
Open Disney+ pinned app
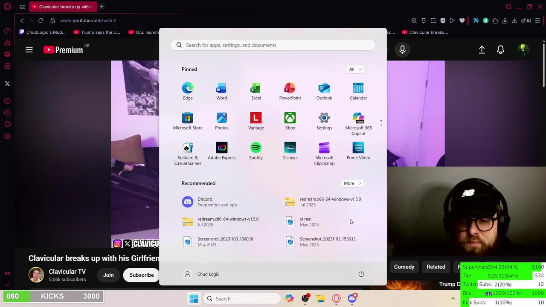point(290,151)
